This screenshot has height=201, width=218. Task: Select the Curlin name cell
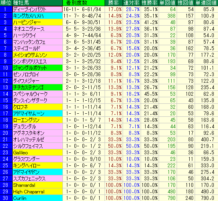click(x=38, y=198)
